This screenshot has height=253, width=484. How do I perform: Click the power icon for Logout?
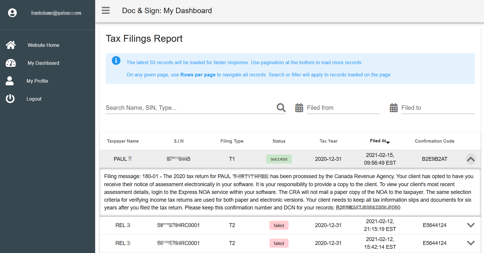pos(10,99)
